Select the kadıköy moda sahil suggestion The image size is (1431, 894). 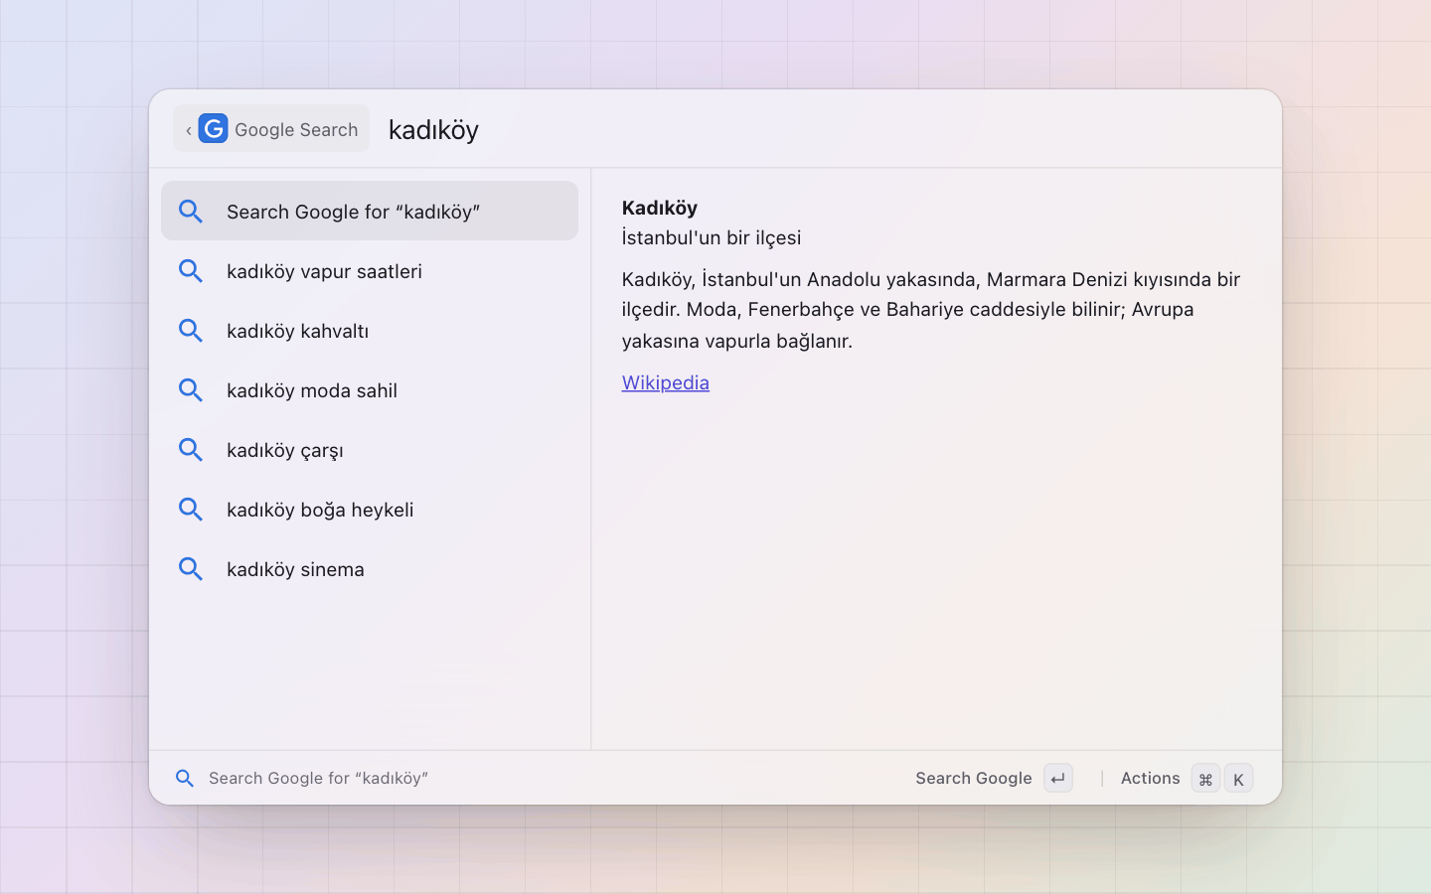pyautogui.click(x=370, y=389)
